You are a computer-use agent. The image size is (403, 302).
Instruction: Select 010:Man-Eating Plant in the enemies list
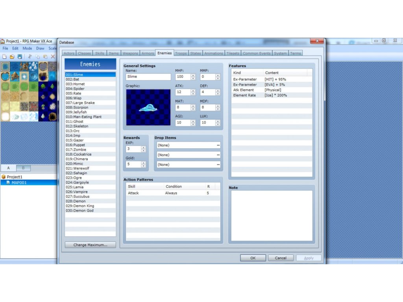(x=84, y=117)
